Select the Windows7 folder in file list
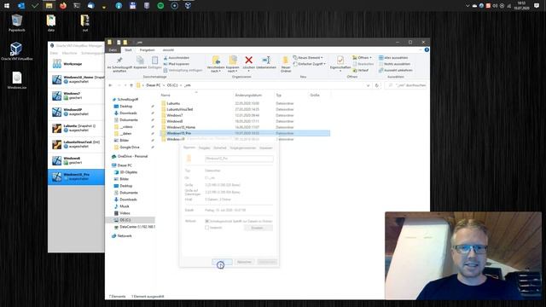This screenshot has width=546, height=307. click(174, 115)
